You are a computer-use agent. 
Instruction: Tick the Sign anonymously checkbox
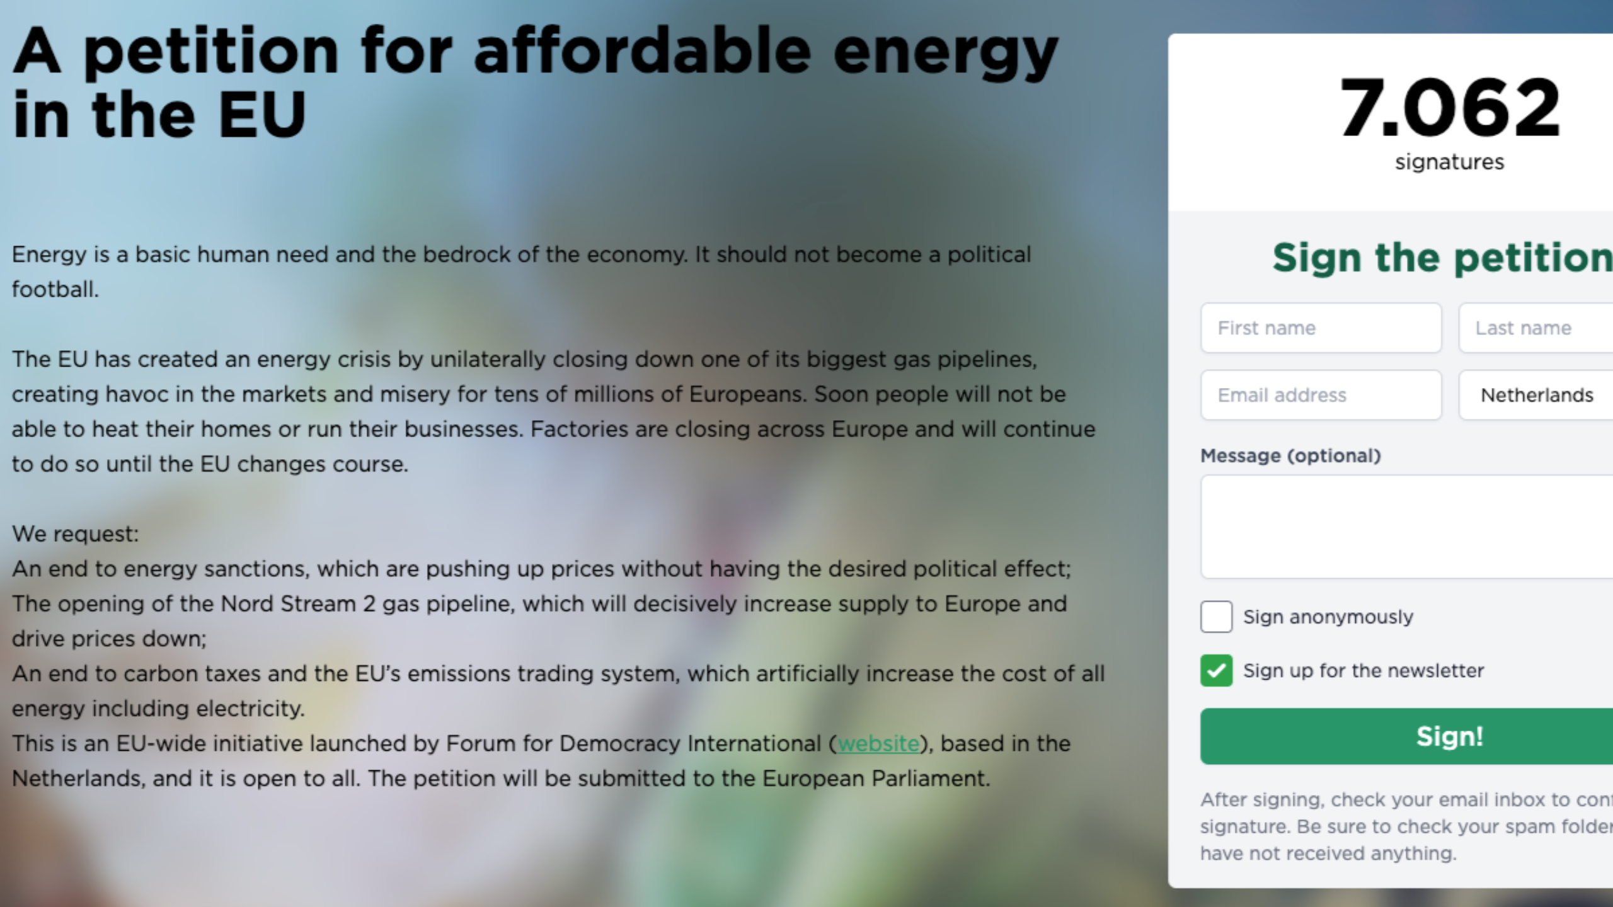[x=1216, y=617]
